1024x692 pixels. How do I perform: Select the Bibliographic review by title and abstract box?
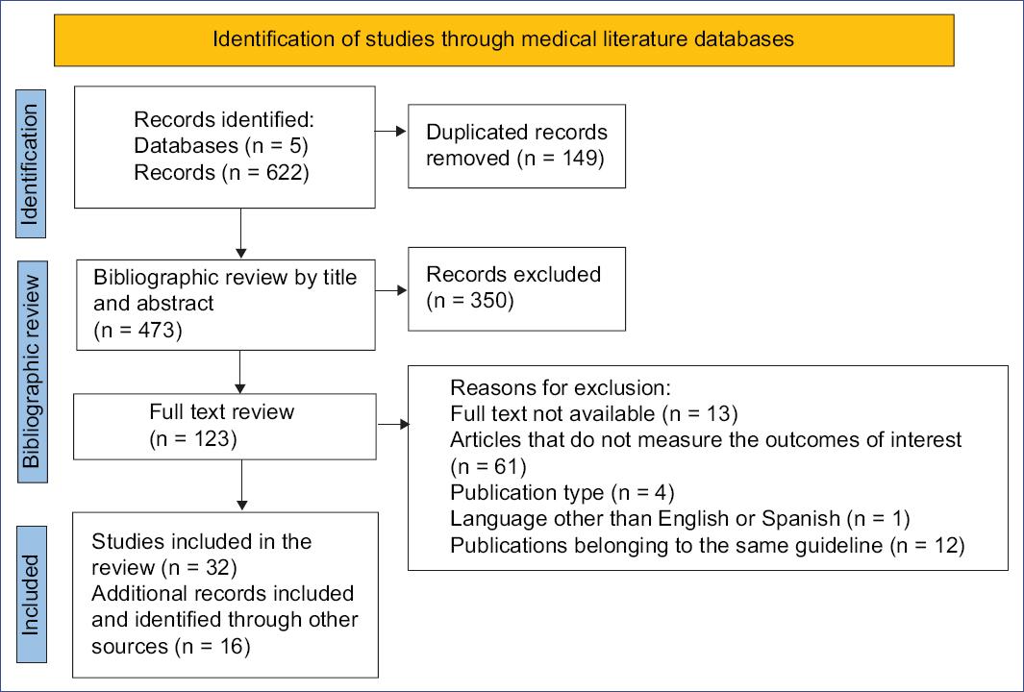[224, 305]
